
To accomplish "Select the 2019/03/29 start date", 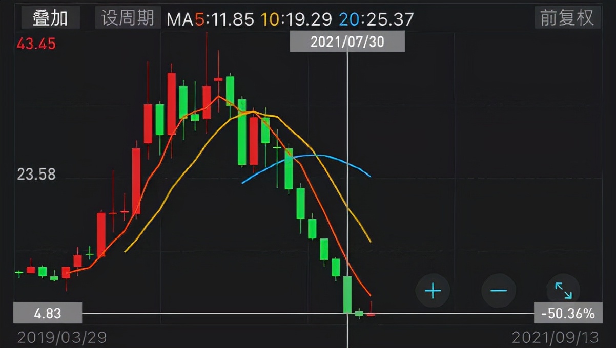I will click(62, 337).
